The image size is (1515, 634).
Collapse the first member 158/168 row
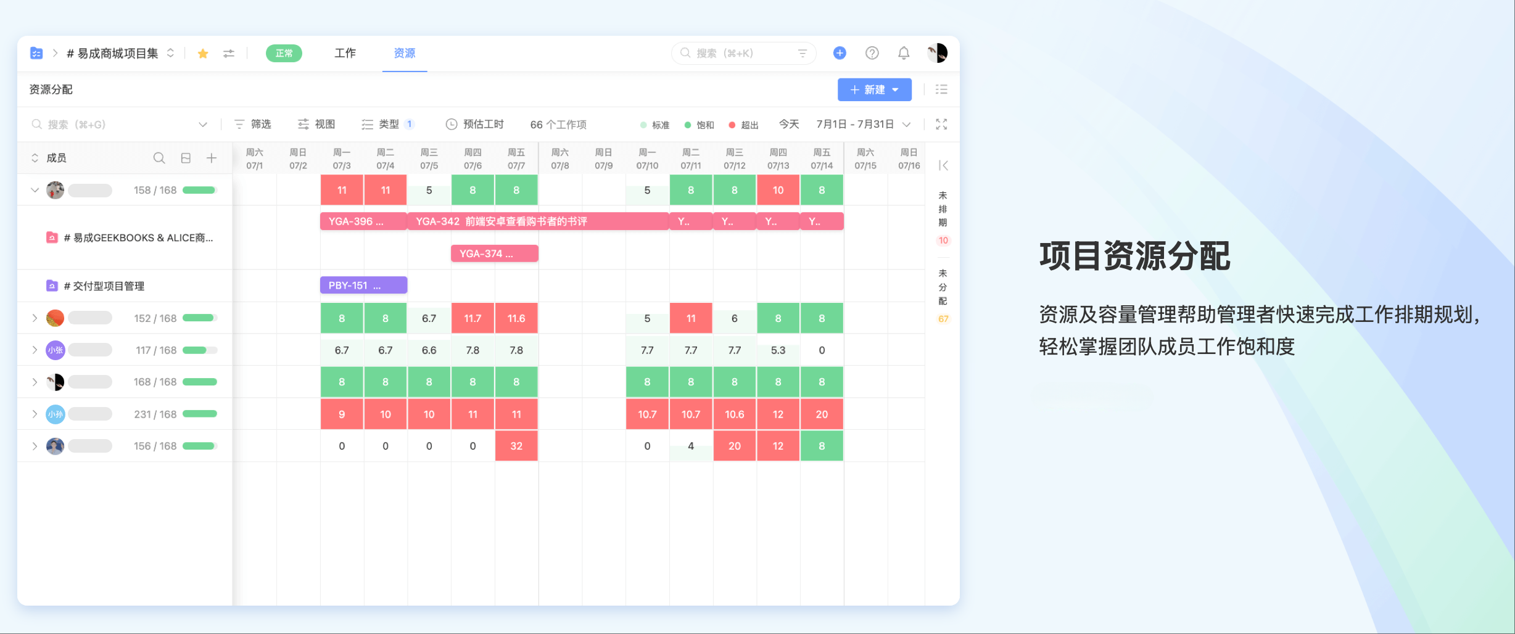point(35,191)
